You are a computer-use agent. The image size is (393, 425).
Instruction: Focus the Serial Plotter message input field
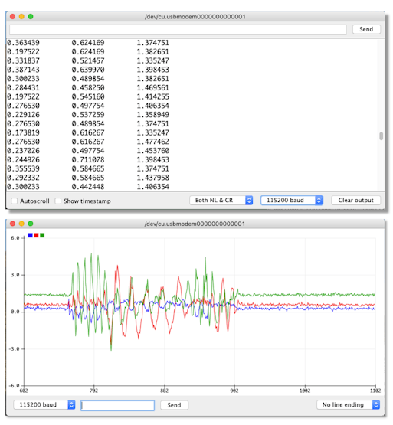click(118, 405)
